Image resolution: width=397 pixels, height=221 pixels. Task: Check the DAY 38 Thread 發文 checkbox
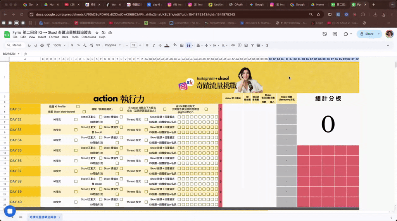pyautogui.click(x=146, y=181)
